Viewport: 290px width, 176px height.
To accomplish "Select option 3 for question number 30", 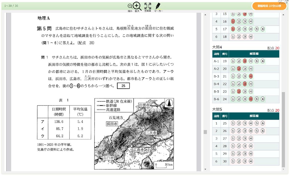I will click(x=245, y=161).
